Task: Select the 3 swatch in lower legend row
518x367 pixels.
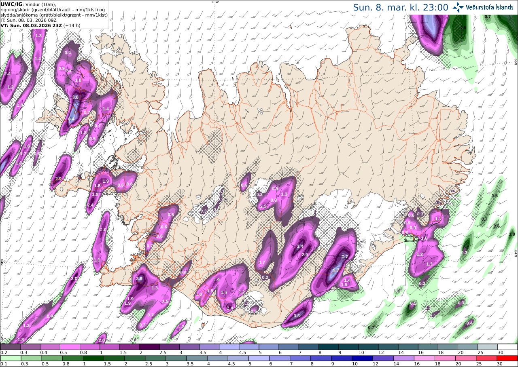Action: coord(176,358)
